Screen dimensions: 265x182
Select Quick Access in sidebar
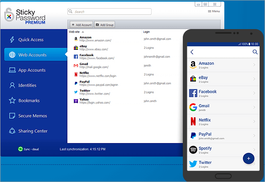[x=31, y=39]
